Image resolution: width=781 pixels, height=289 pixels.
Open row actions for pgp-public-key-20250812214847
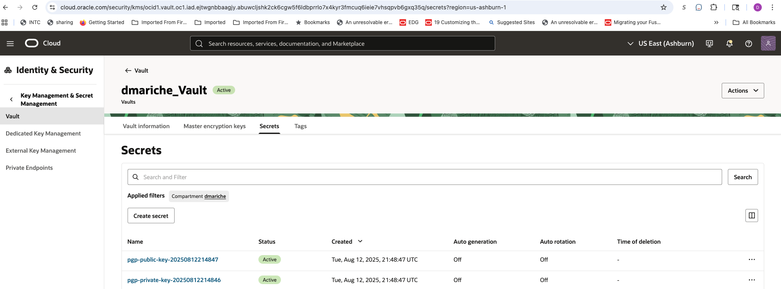tap(752, 260)
